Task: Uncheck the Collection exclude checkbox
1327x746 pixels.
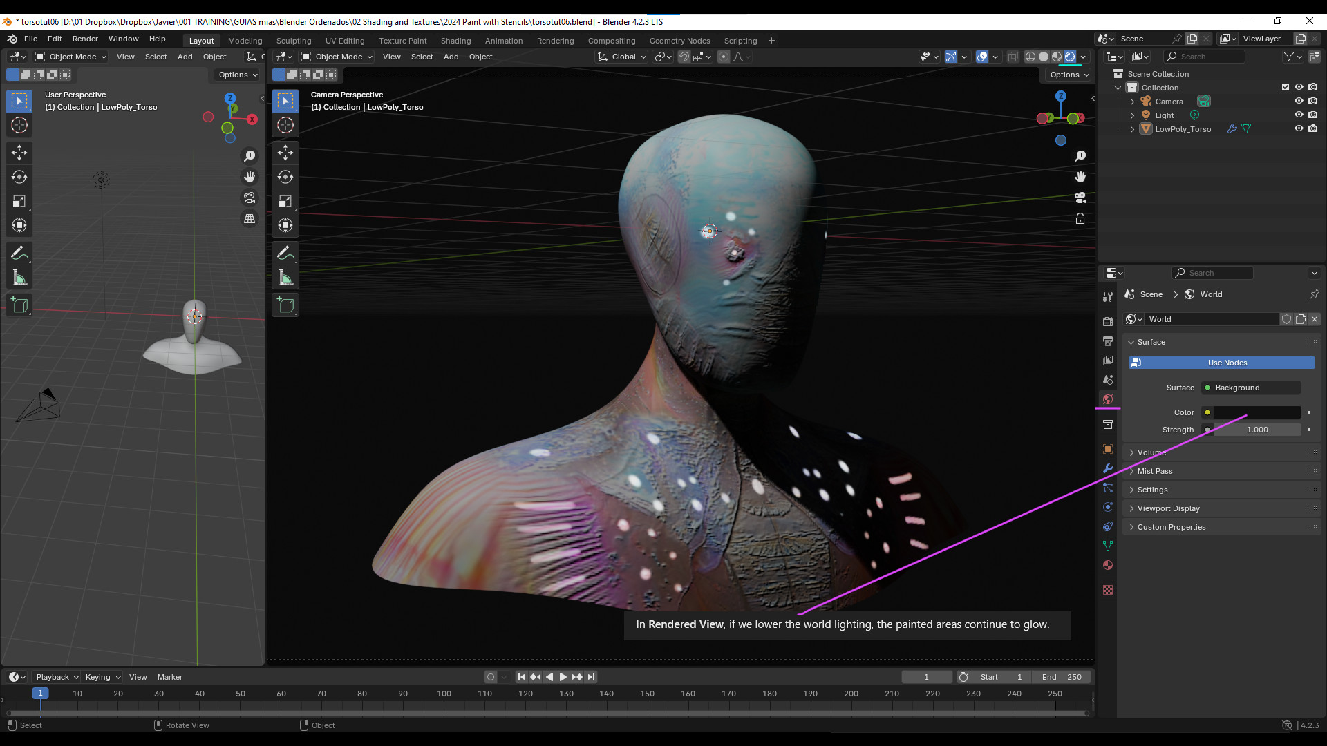Action: coord(1286,88)
